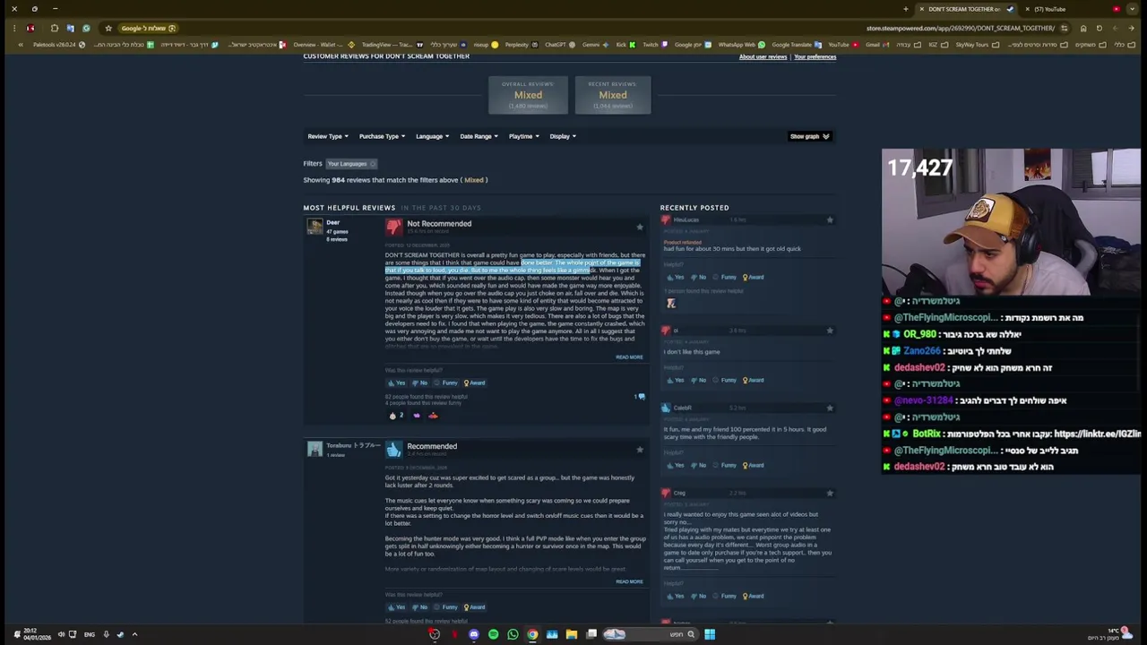Open a new browser tab with plus

(x=905, y=9)
